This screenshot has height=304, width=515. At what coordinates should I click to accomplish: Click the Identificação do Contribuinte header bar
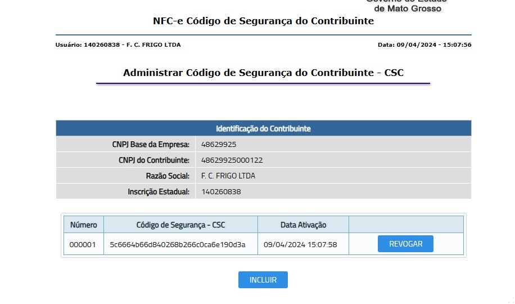(263, 128)
